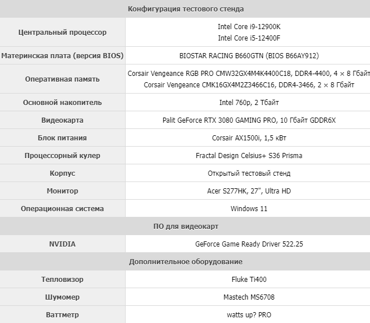Click the 'Процессорный кулер' label

click(62, 156)
